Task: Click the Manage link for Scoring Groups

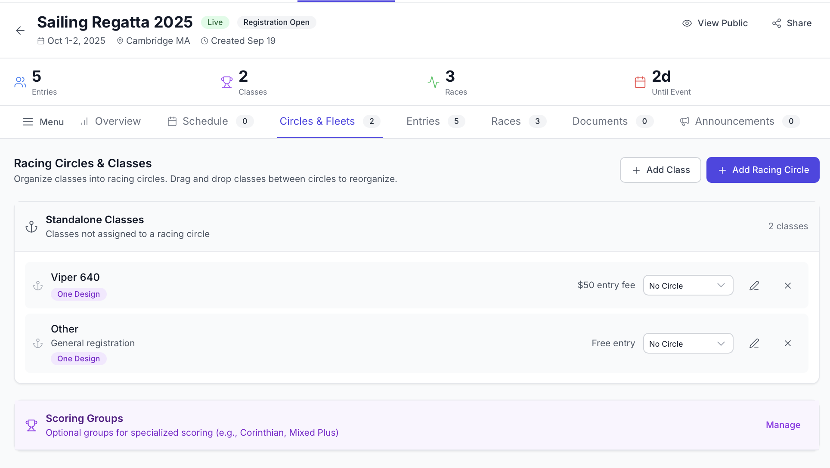Action: tap(783, 425)
